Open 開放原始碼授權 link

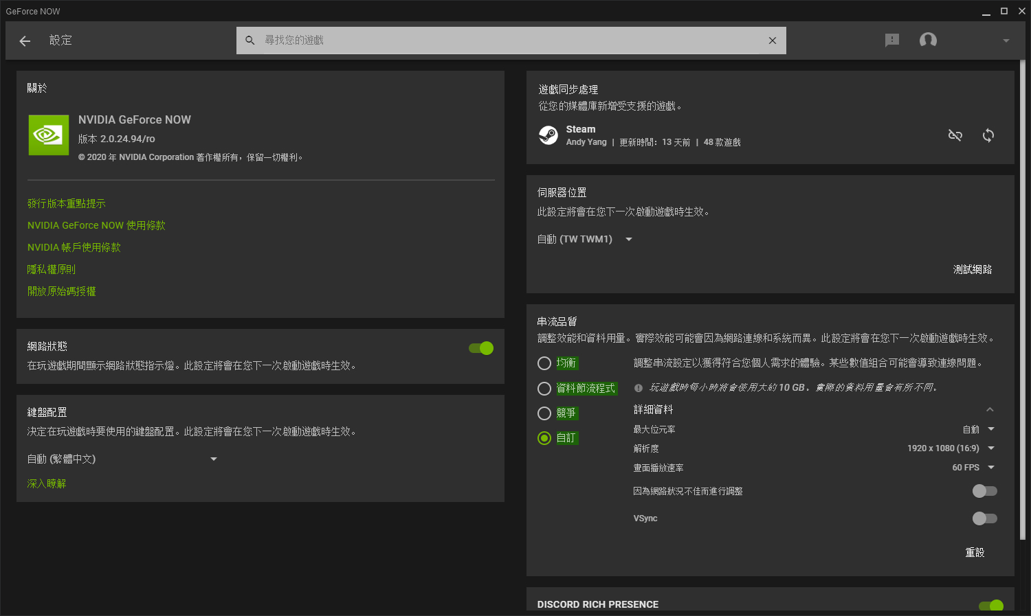(62, 291)
